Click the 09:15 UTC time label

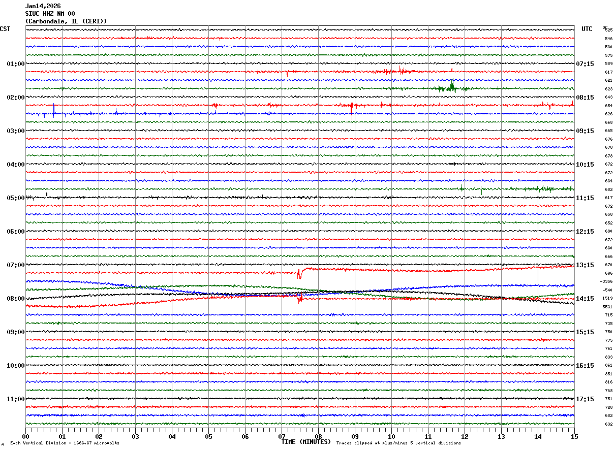(x=585, y=131)
